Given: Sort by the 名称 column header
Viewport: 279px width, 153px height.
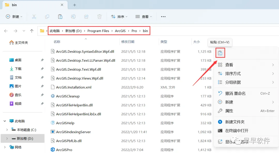Looking at the screenshot, I should (x=57, y=42).
